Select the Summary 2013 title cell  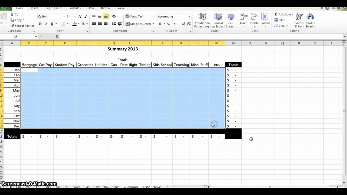coord(123,49)
